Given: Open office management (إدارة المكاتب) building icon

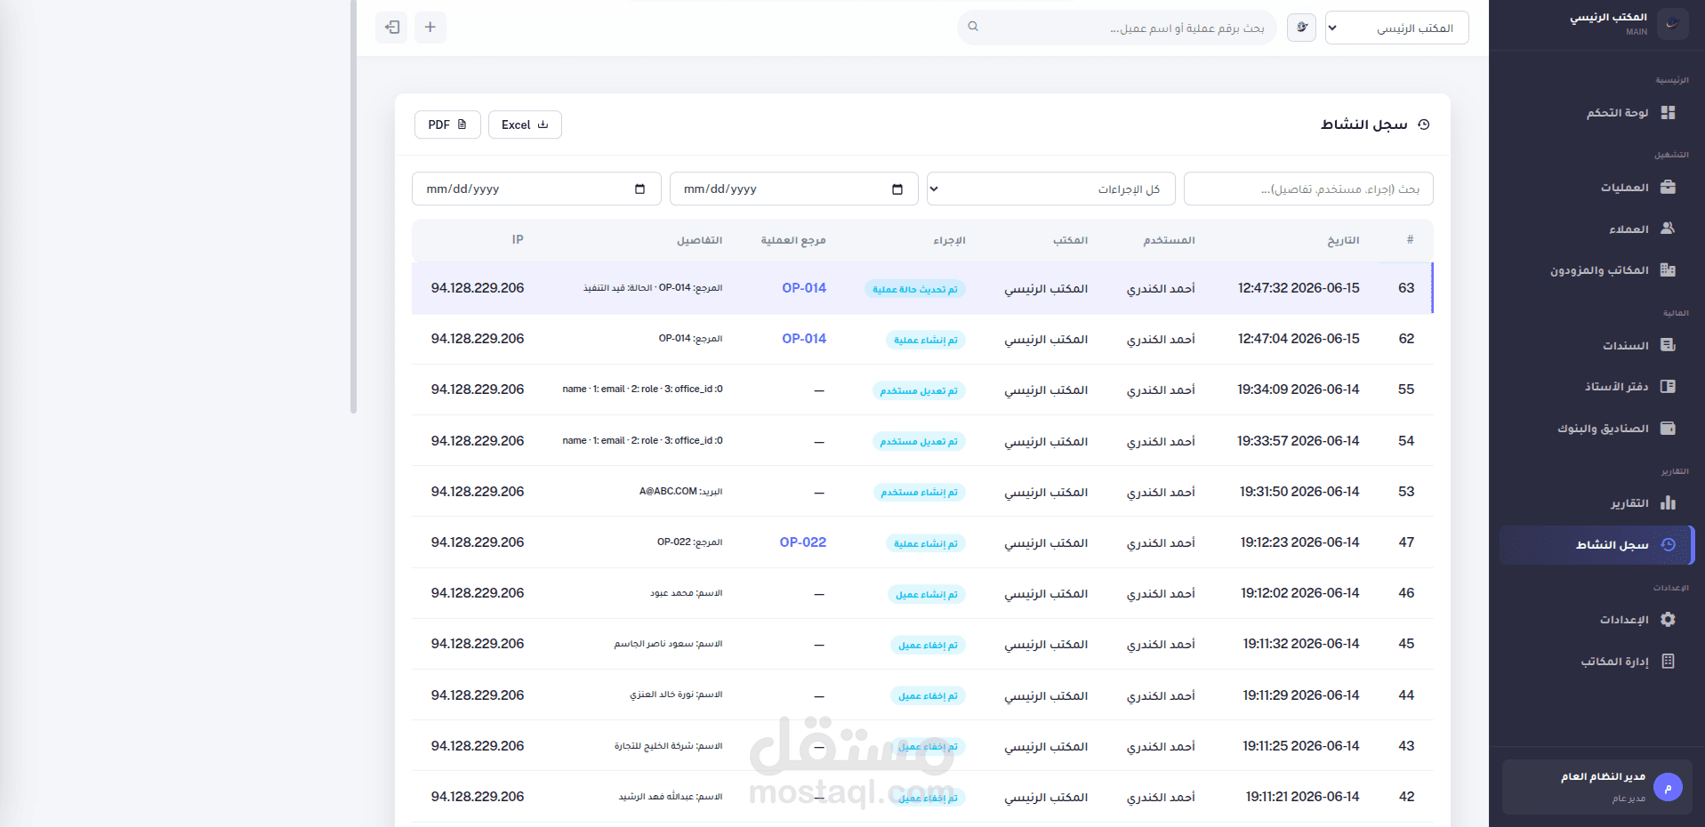Looking at the screenshot, I should (1668, 662).
